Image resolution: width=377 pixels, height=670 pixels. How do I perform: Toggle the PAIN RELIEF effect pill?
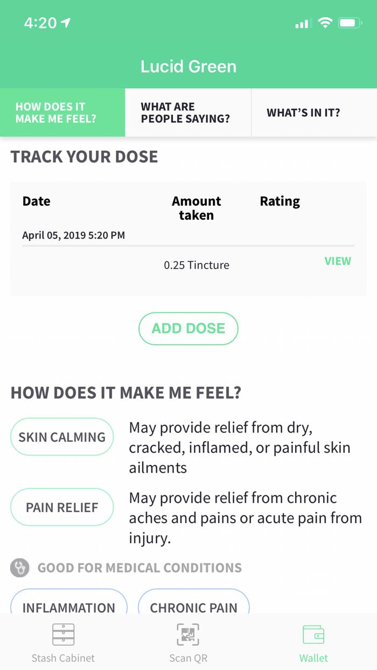(x=62, y=507)
